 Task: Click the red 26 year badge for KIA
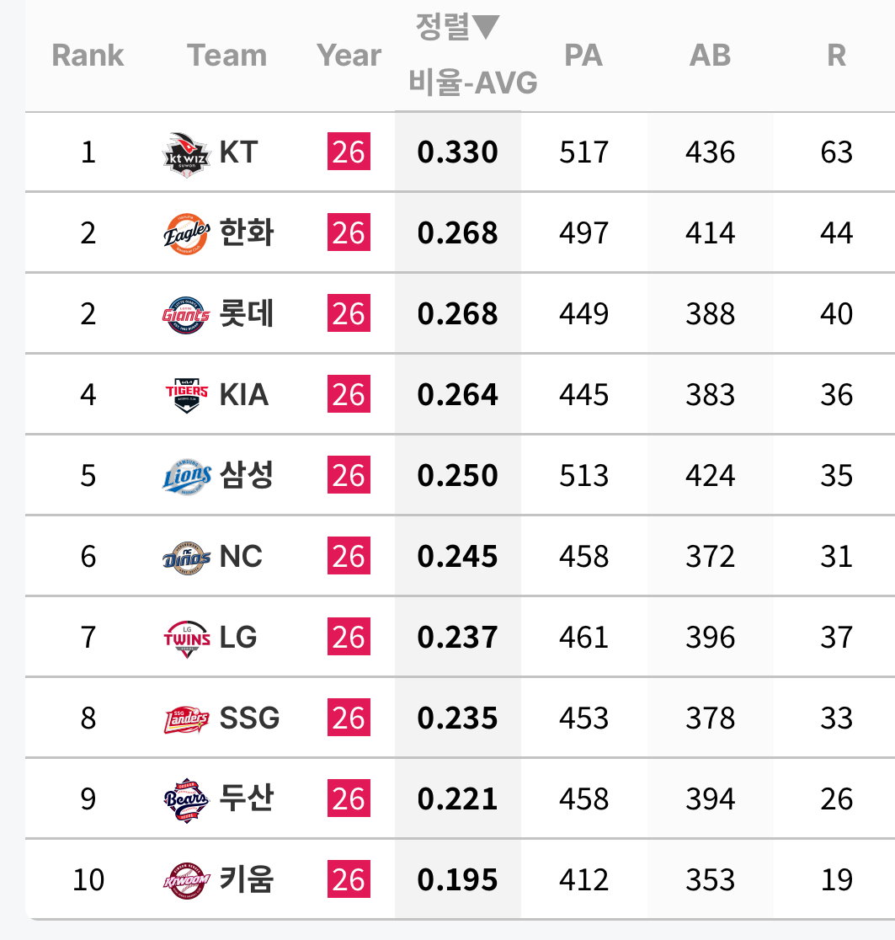tap(349, 394)
